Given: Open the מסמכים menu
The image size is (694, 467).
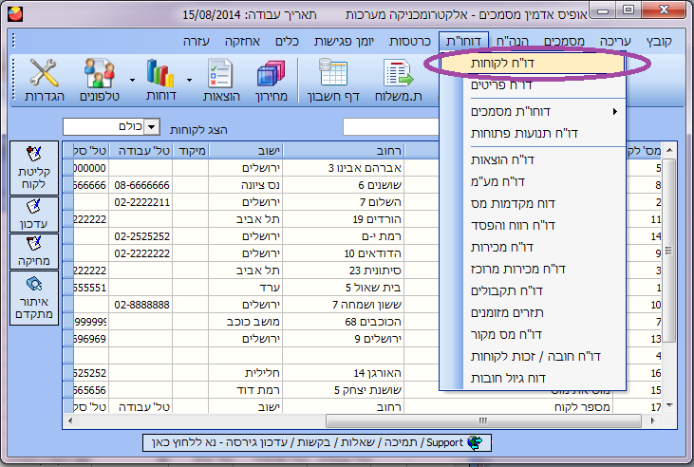Looking at the screenshot, I should [x=564, y=42].
